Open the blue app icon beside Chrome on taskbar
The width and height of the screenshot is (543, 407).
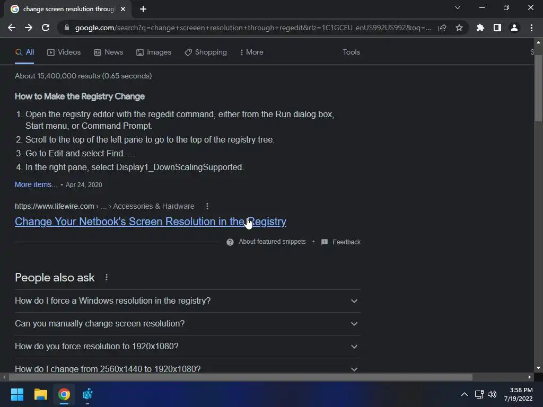pos(87,394)
